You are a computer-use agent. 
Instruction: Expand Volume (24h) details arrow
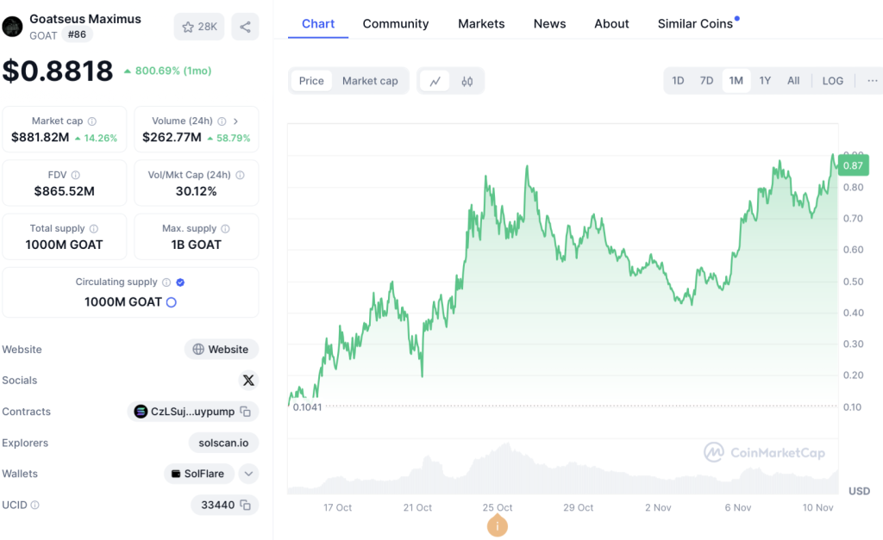(235, 121)
